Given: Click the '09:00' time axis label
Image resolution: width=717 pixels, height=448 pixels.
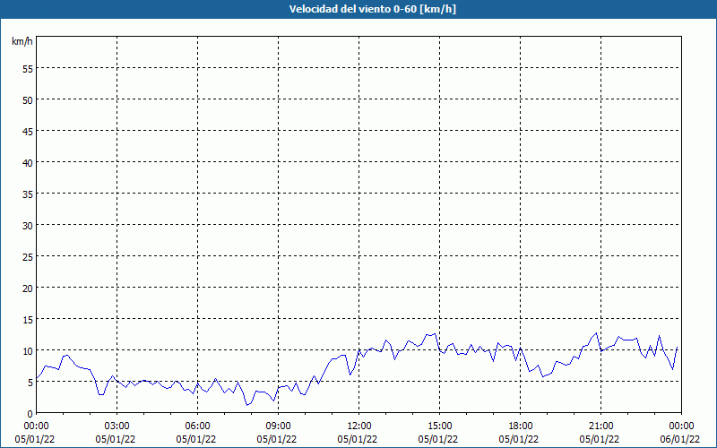Looking at the screenshot, I should pyautogui.click(x=278, y=426).
